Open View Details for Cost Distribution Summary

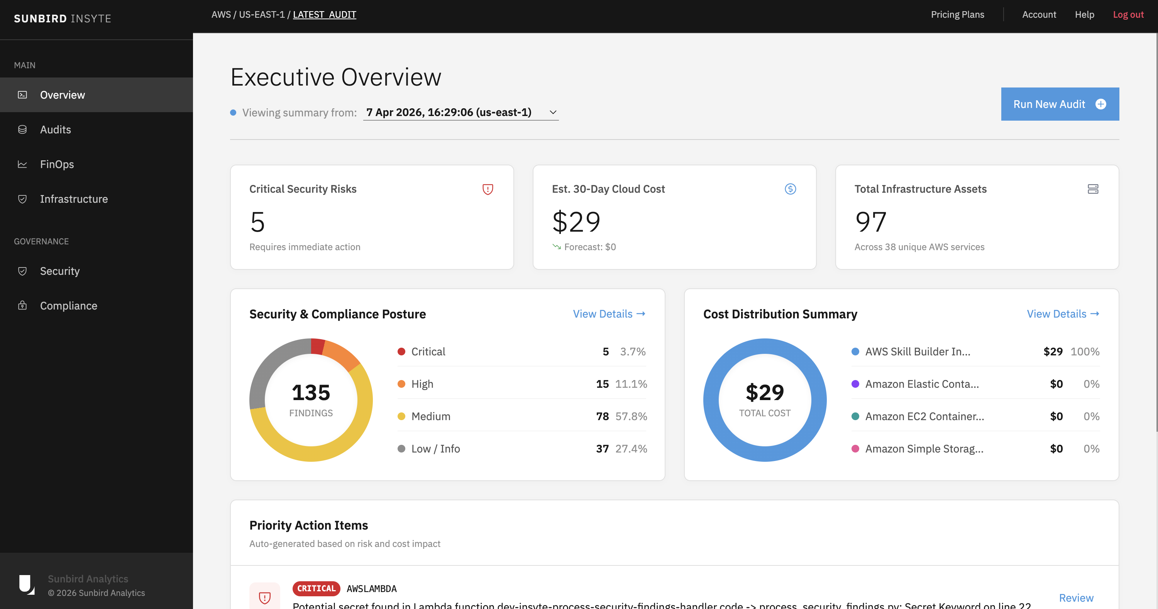point(1063,313)
